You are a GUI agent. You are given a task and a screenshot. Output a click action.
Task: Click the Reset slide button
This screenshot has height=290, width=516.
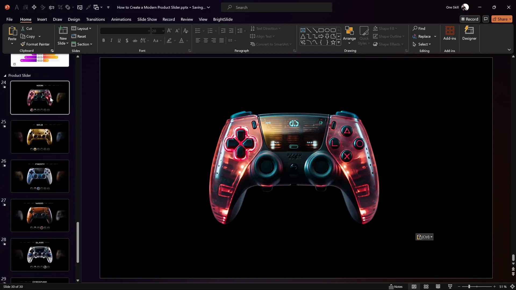point(79,36)
